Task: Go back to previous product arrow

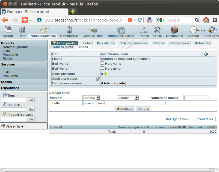Action: 206,54
